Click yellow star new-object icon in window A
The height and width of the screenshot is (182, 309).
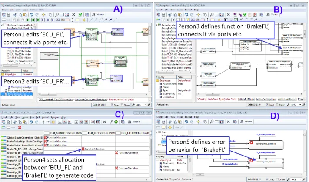[x=43, y=14]
